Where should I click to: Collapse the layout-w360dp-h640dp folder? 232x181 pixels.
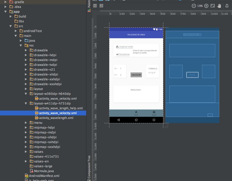point(26,94)
